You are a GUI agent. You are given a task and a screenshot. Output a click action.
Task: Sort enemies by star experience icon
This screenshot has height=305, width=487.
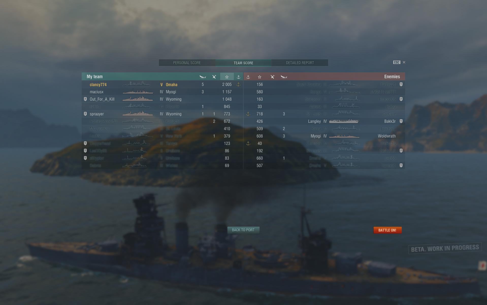pos(259,77)
